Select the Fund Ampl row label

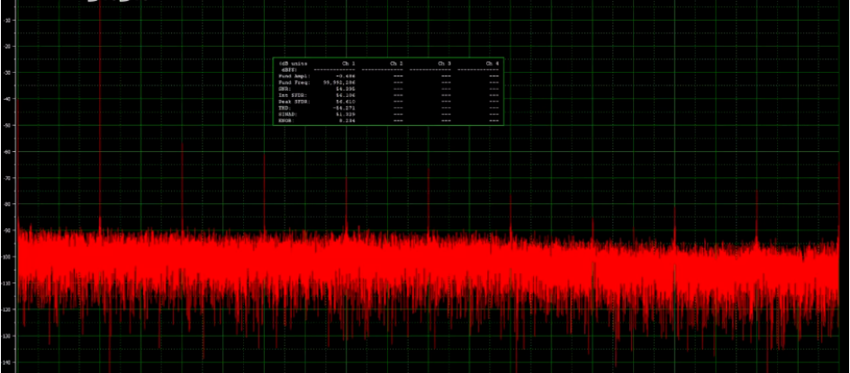(294, 76)
